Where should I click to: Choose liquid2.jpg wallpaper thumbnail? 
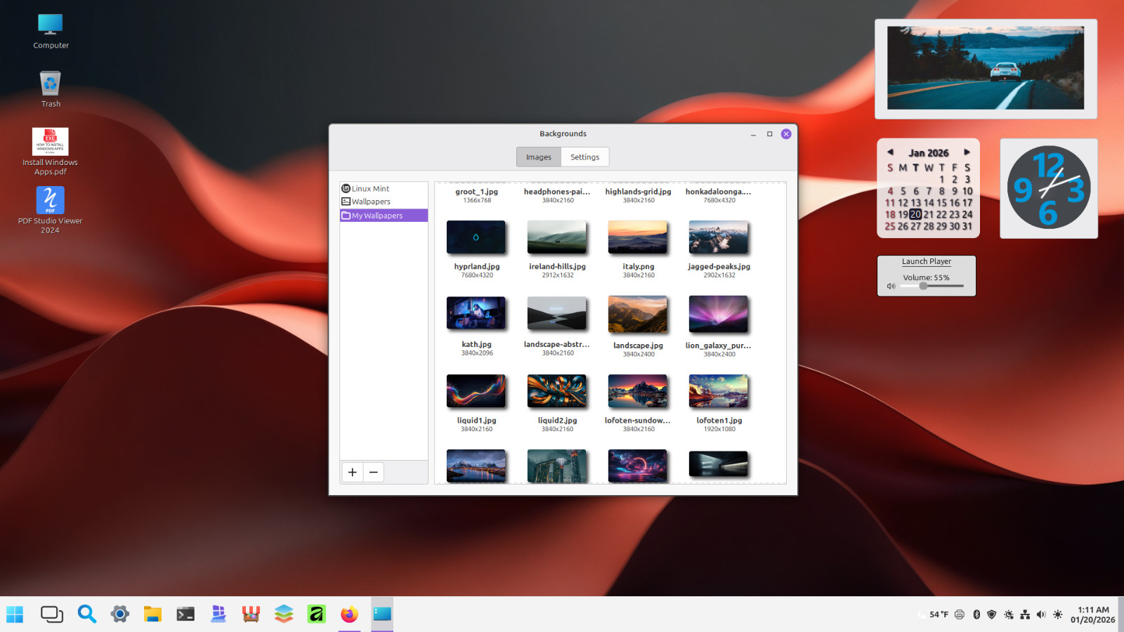tap(557, 391)
